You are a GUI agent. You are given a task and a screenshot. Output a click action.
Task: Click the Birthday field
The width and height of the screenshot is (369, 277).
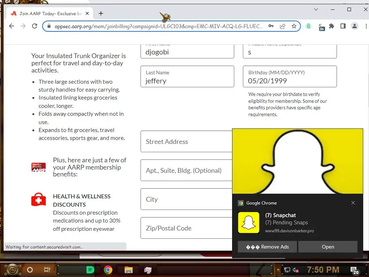pos(290,76)
